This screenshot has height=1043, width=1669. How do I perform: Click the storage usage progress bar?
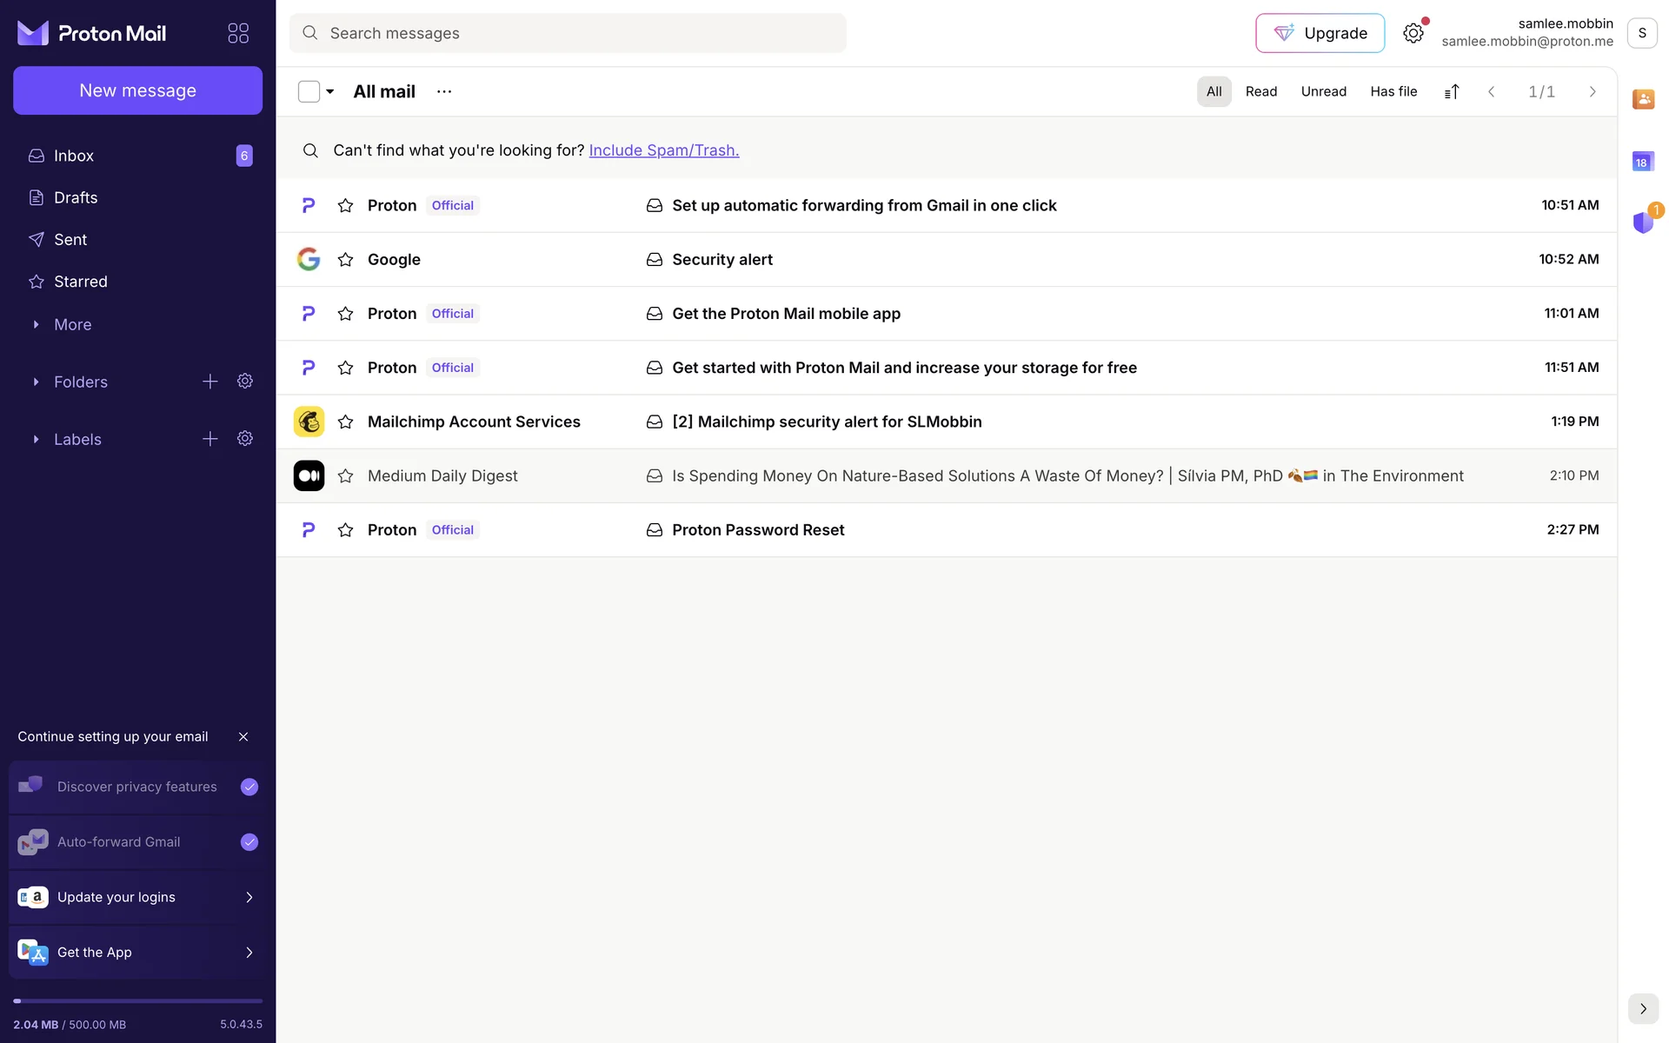(137, 1001)
